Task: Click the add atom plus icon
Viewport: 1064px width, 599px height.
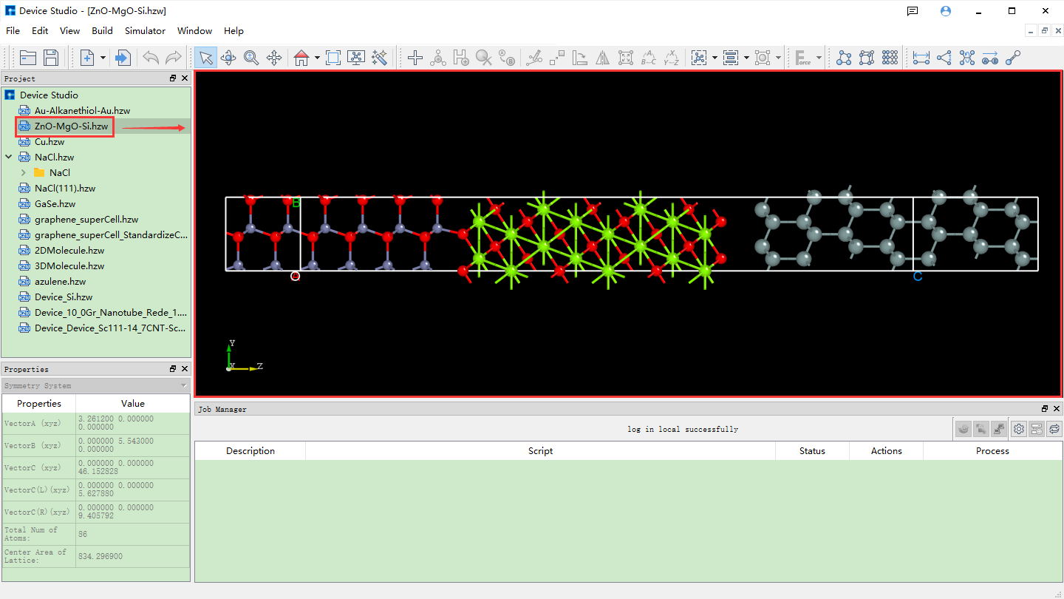Action: pos(415,58)
